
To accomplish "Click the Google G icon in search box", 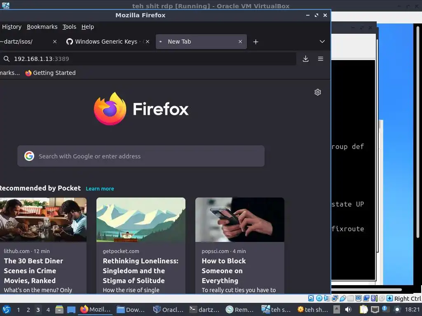I will click(29, 156).
